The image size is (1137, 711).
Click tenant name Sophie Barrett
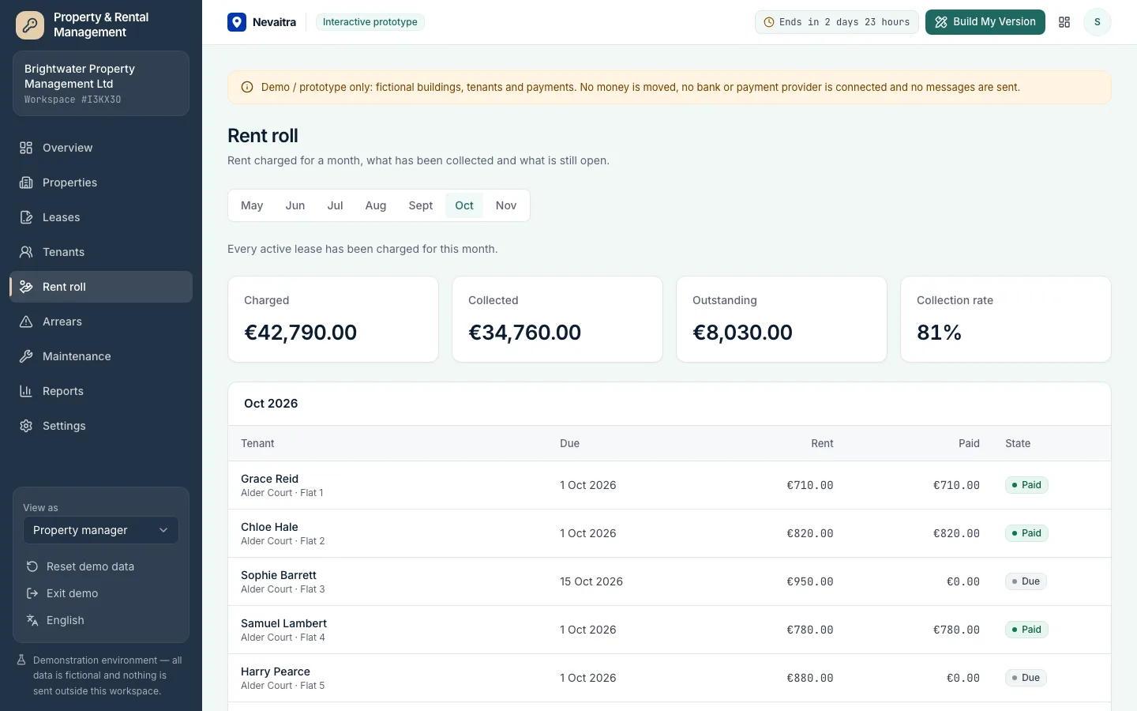coord(279,575)
